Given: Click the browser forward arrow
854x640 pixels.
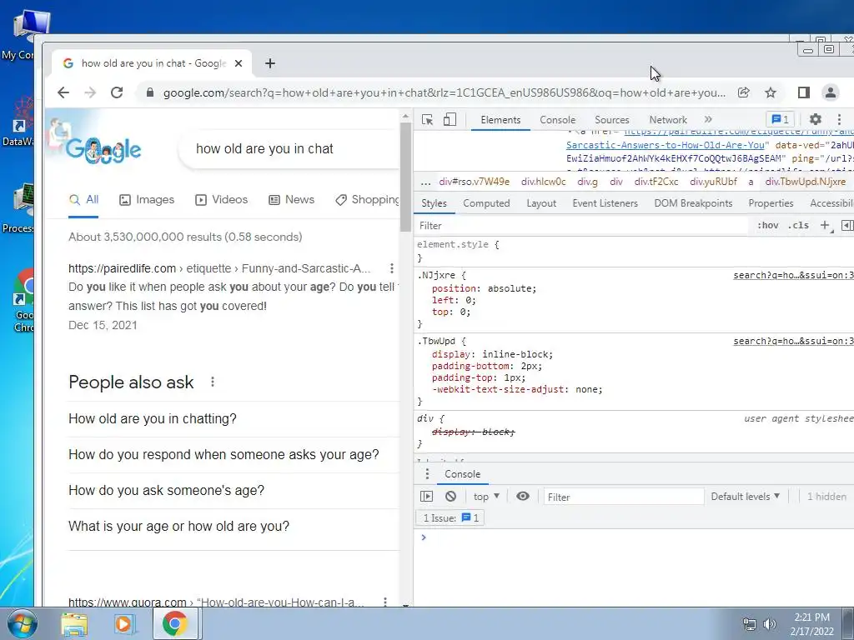Looking at the screenshot, I should coord(90,92).
